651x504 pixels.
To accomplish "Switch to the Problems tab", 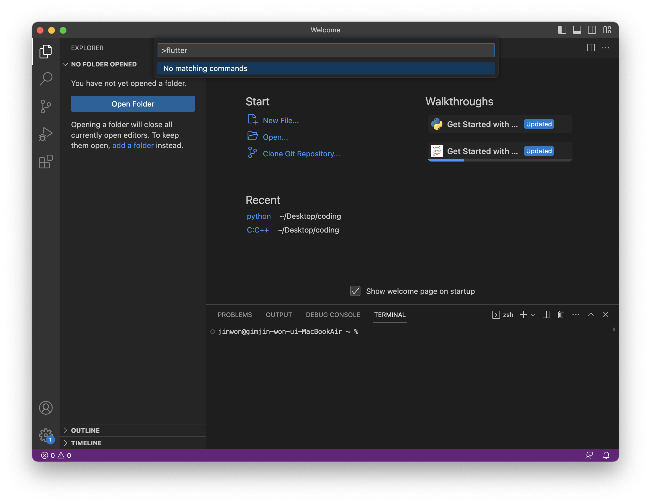I will (x=235, y=315).
